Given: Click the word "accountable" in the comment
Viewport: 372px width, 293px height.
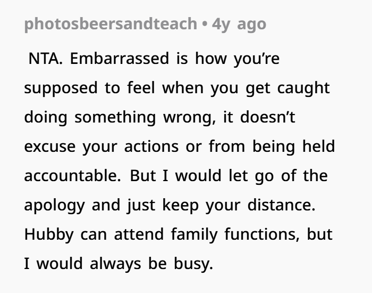Looking at the screenshot, I should click(72, 176).
